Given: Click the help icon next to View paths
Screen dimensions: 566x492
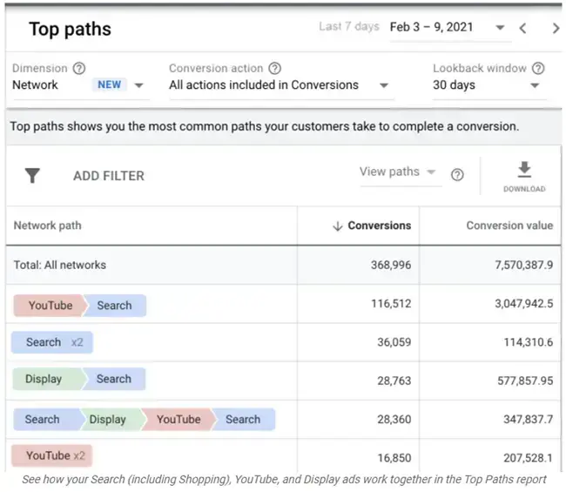Looking at the screenshot, I should (457, 175).
